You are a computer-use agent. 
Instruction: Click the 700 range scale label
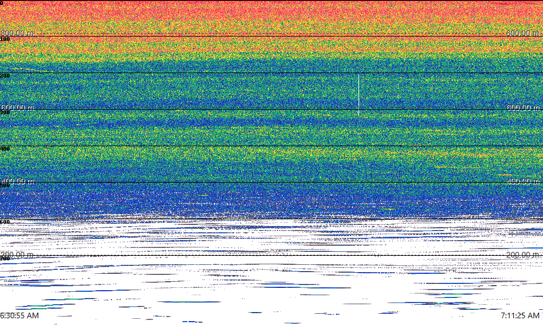click(x=5, y=259)
